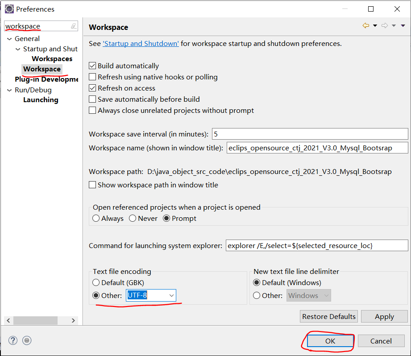Close the Preferences dialog window
411x356 pixels.
pyautogui.click(x=397, y=9)
